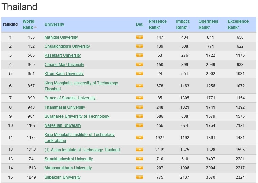Open Asian Institute of Technology Thailand link
Screen dimensions: 258x183
(x=82, y=150)
